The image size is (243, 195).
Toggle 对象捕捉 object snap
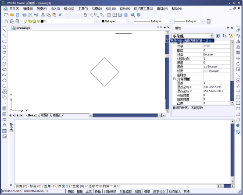point(110,191)
